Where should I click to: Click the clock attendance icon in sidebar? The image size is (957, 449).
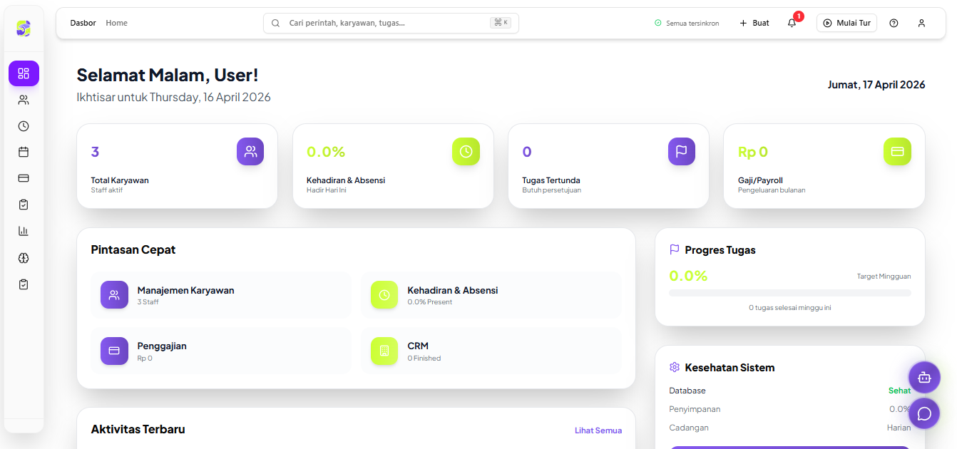[24, 126]
